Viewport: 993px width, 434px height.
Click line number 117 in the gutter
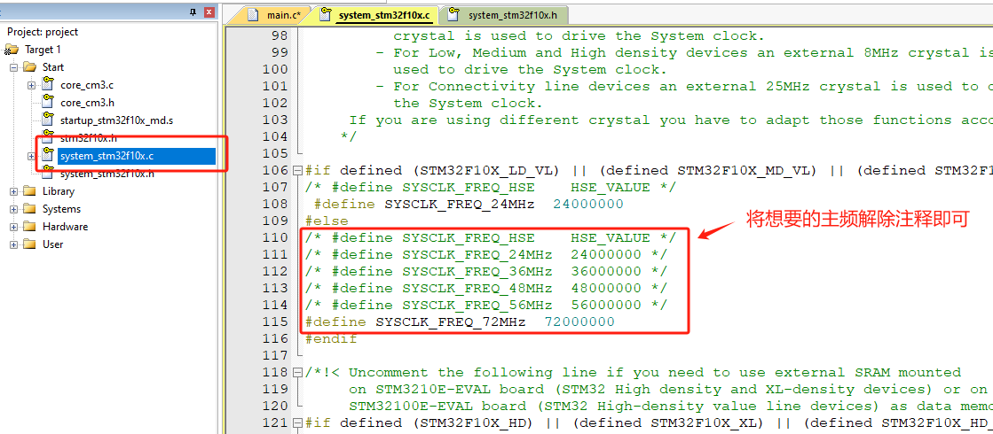click(275, 356)
